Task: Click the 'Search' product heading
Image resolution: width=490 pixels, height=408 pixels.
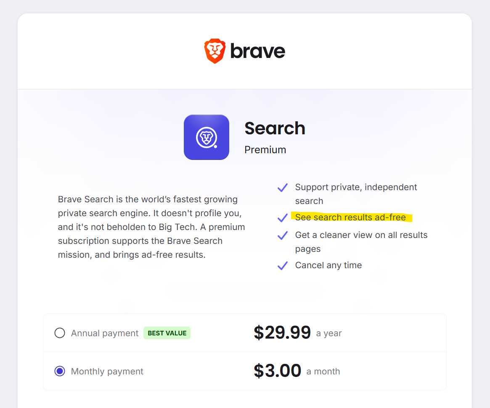Action: tap(275, 128)
